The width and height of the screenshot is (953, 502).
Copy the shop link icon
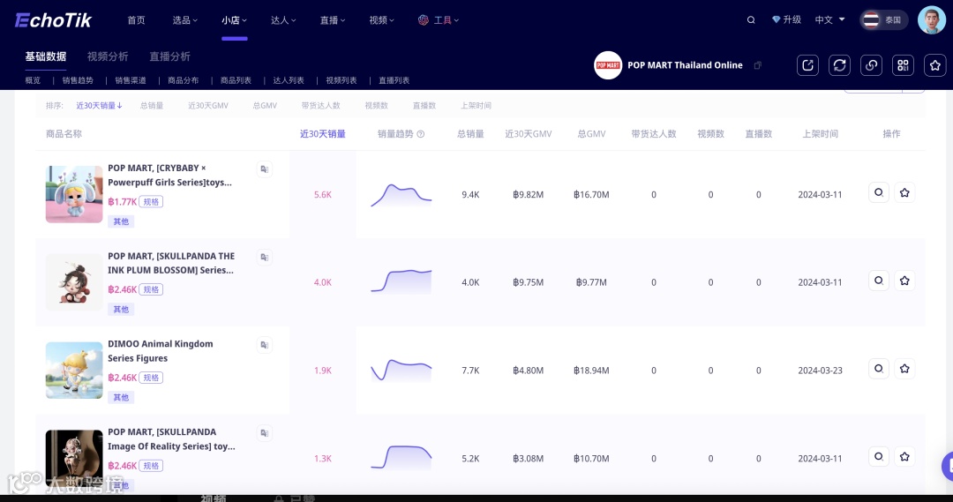(x=871, y=65)
